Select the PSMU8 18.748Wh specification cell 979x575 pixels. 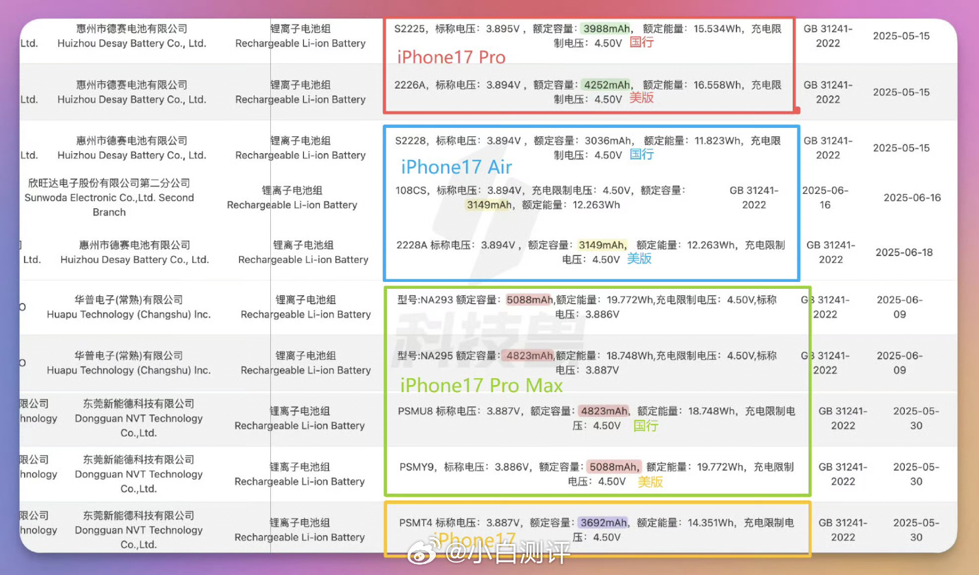coord(597,418)
